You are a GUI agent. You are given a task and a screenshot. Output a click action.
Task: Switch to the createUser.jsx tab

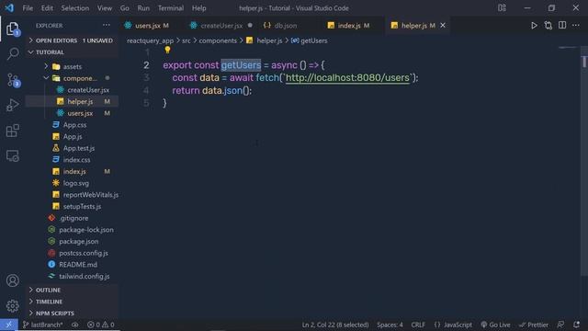click(x=221, y=26)
